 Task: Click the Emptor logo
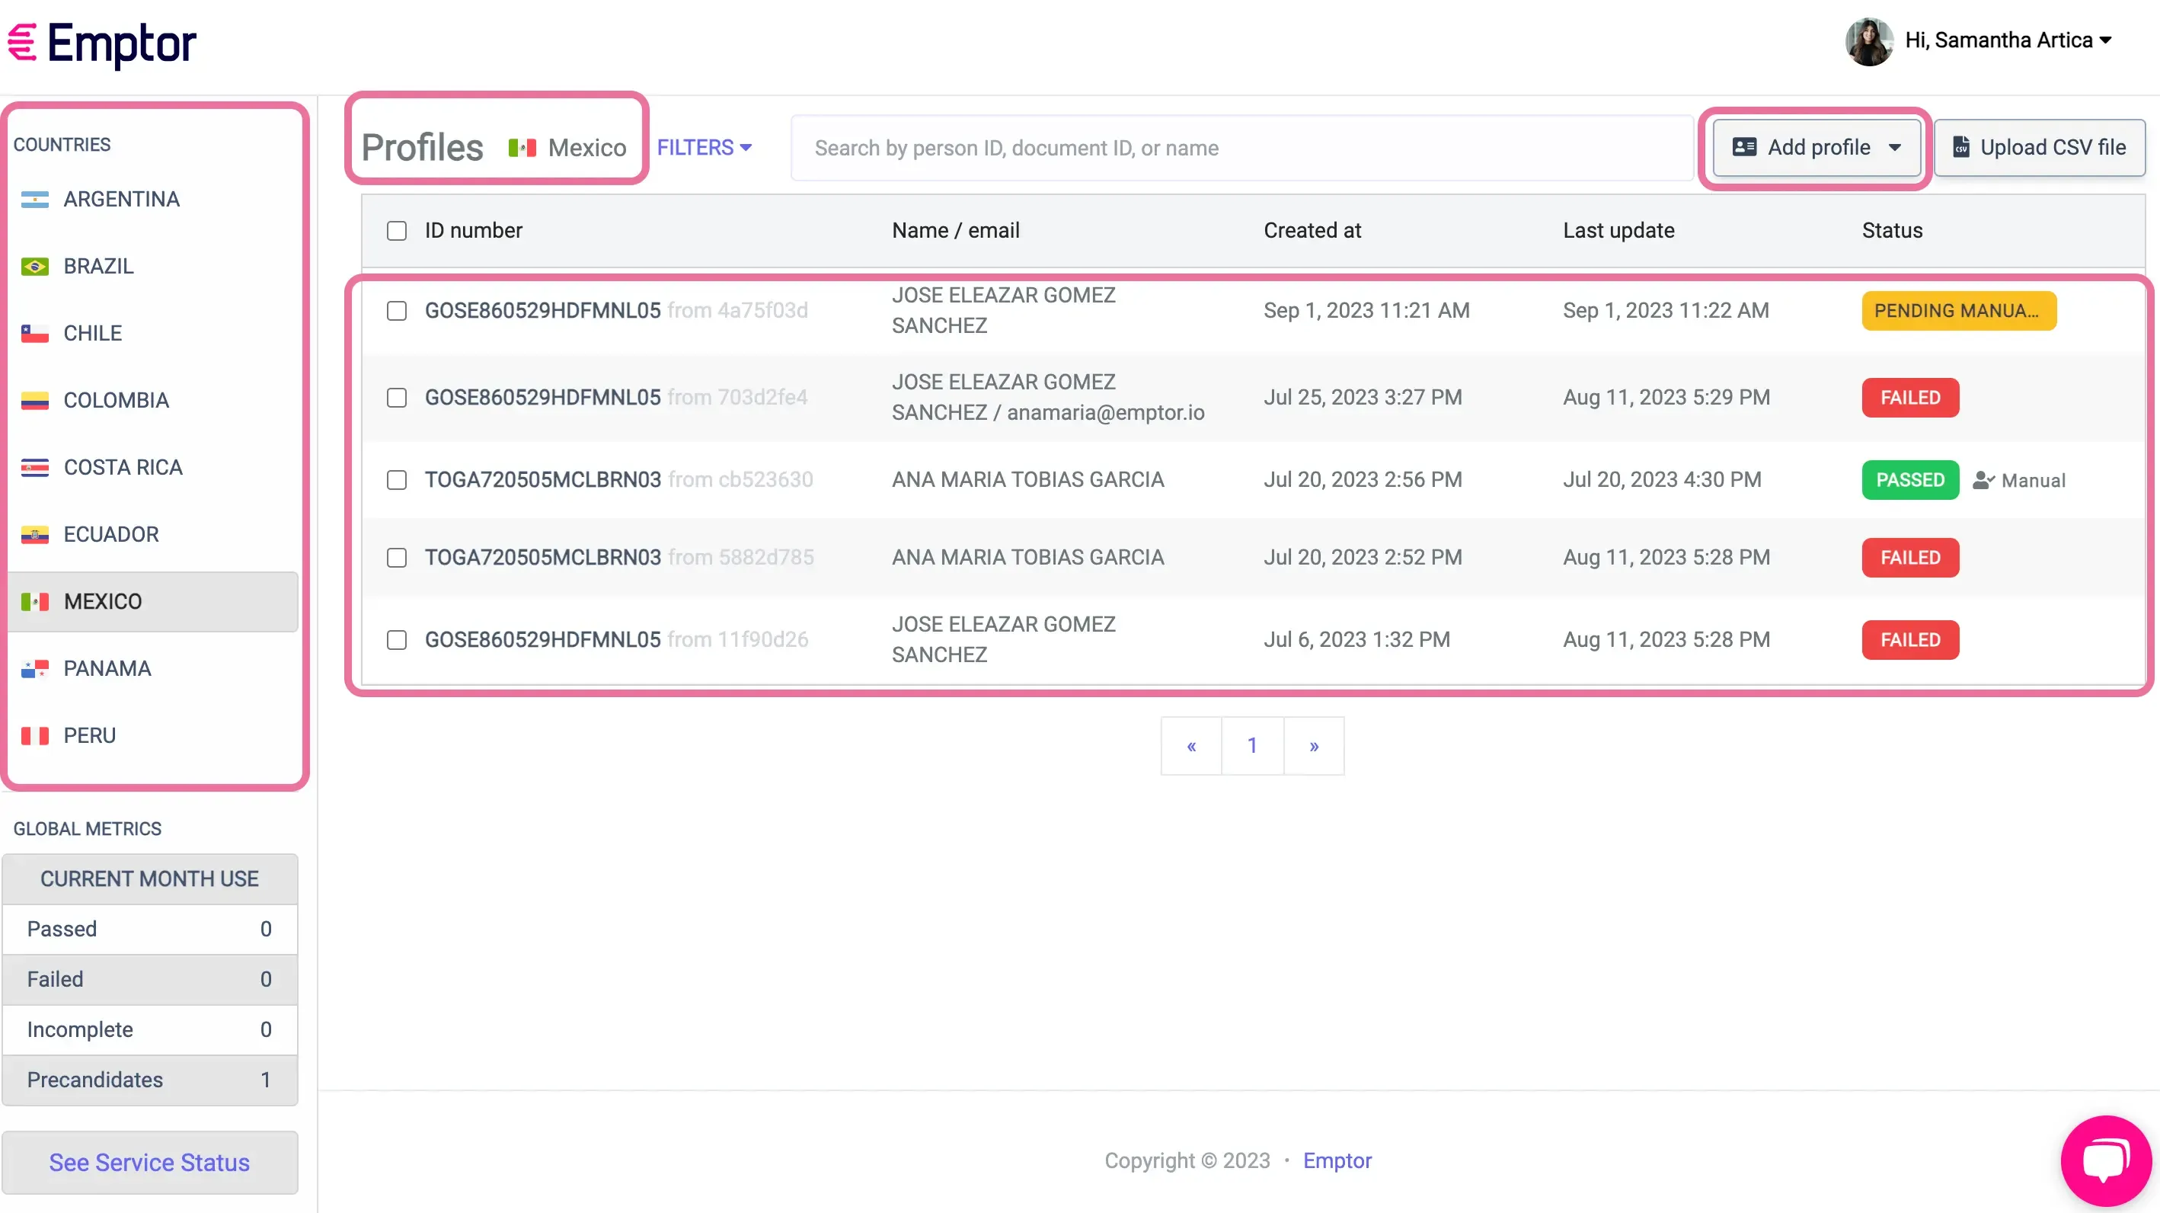(102, 43)
